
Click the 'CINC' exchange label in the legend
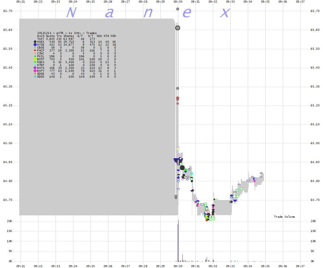pyautogui.click(x=40, y=53)
